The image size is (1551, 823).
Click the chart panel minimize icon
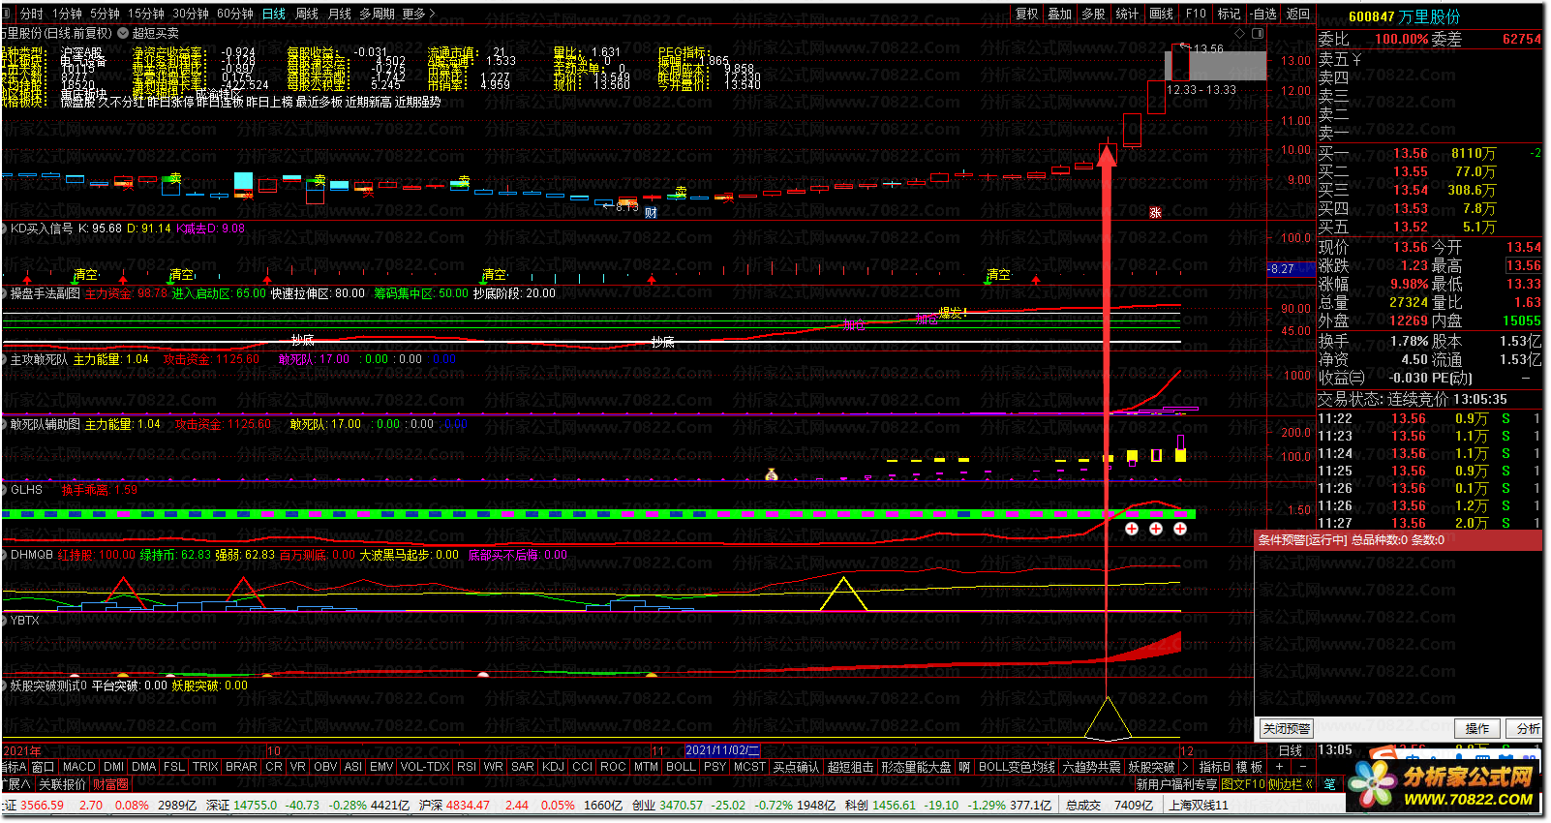click(1241, 33)
